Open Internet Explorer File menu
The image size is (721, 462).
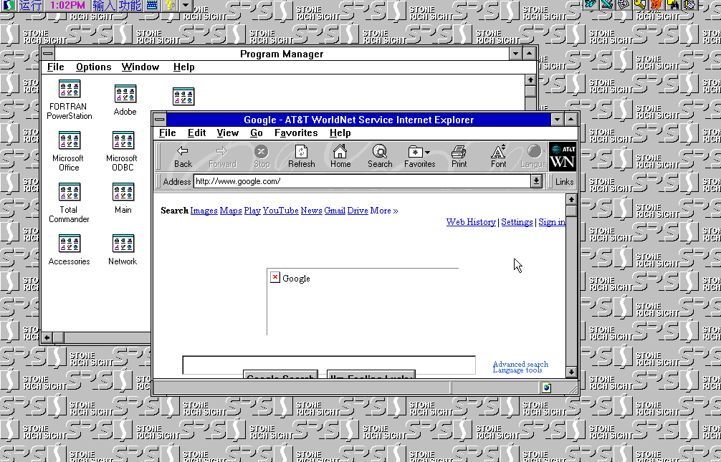point(168,133)
